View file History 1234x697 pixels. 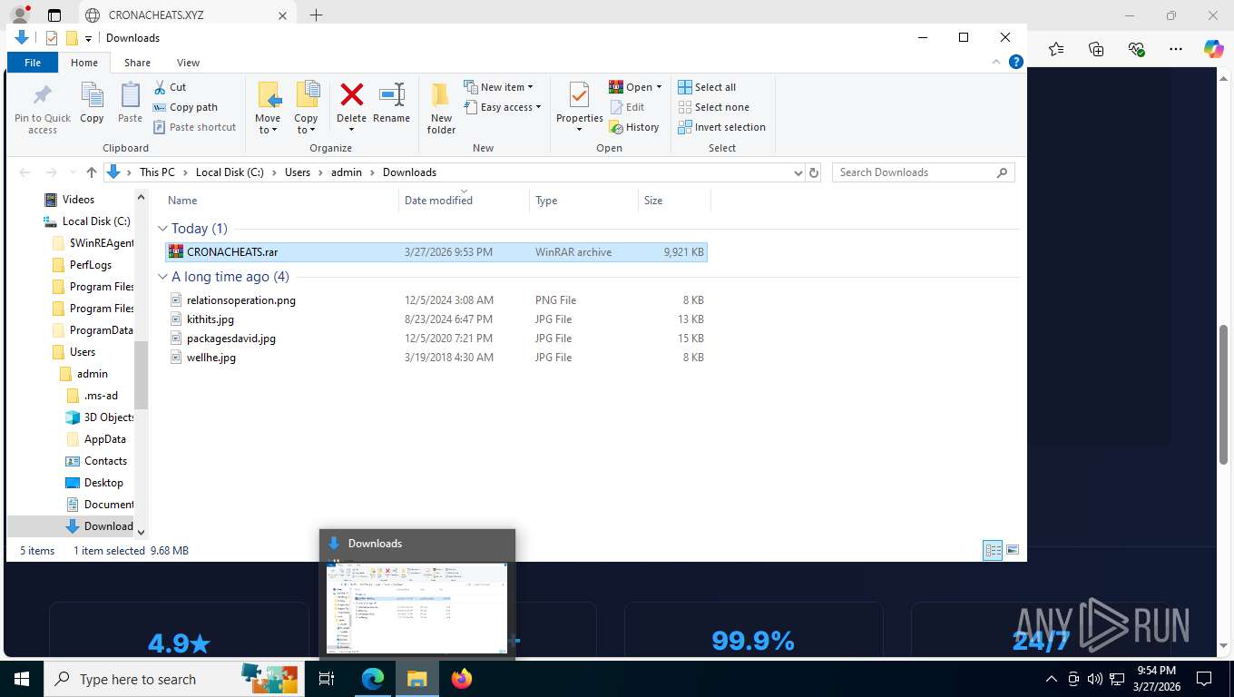633,127
